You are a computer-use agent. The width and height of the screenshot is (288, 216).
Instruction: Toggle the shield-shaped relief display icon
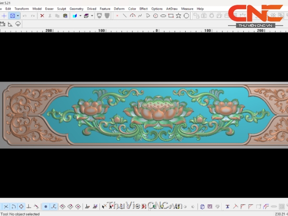(x=99, y=16)
